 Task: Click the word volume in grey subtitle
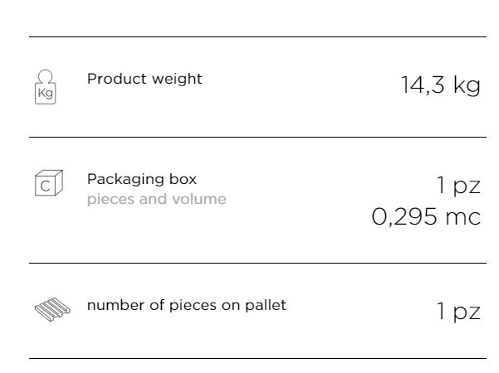pos(199,199)
